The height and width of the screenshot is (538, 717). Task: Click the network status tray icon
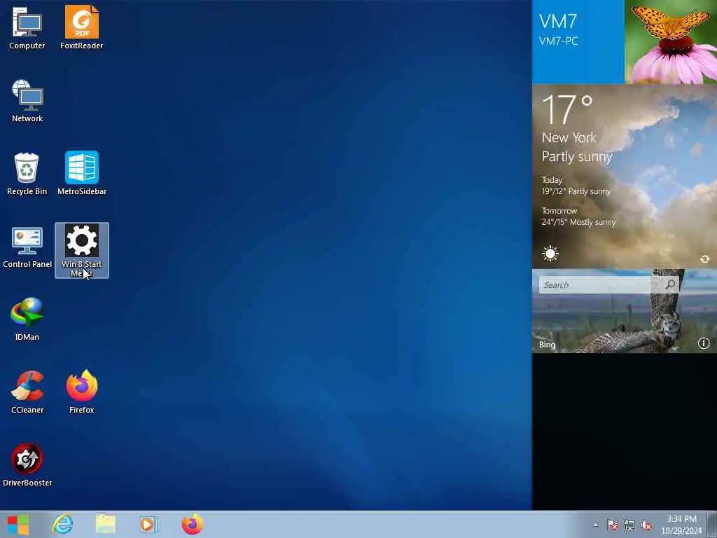[629, 525]
